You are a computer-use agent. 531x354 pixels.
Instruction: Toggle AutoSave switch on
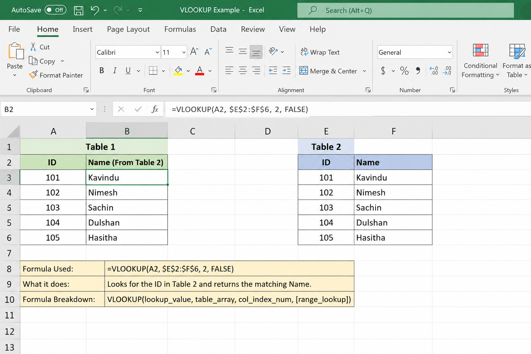pos(55,10)
